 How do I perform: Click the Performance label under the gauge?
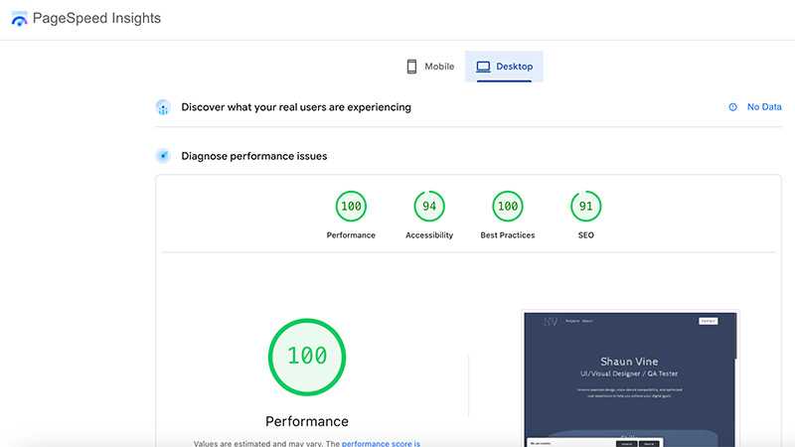click(351, 235)
